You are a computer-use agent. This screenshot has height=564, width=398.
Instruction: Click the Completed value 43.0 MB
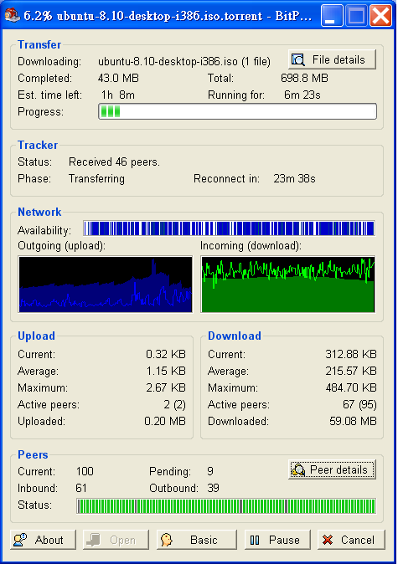point(118,78)
